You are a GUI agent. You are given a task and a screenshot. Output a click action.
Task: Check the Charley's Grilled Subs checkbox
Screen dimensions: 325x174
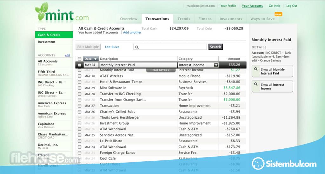[79, 112]
